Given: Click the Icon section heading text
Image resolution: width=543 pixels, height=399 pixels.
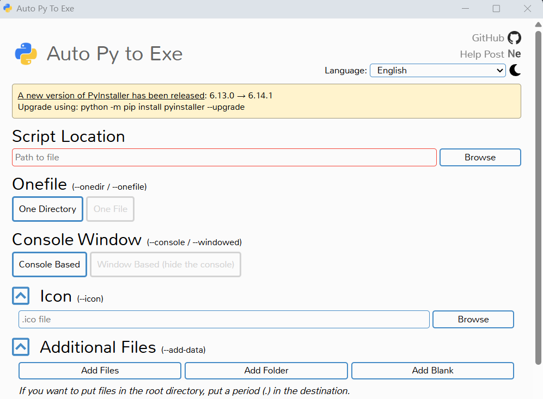Looking at the screenshot, I should (x=56, y=296).
